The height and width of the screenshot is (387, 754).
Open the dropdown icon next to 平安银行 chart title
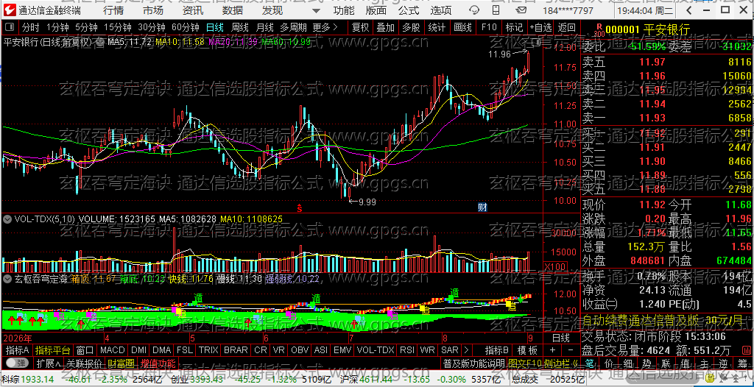pyautogui.click(x=99, y=43)
